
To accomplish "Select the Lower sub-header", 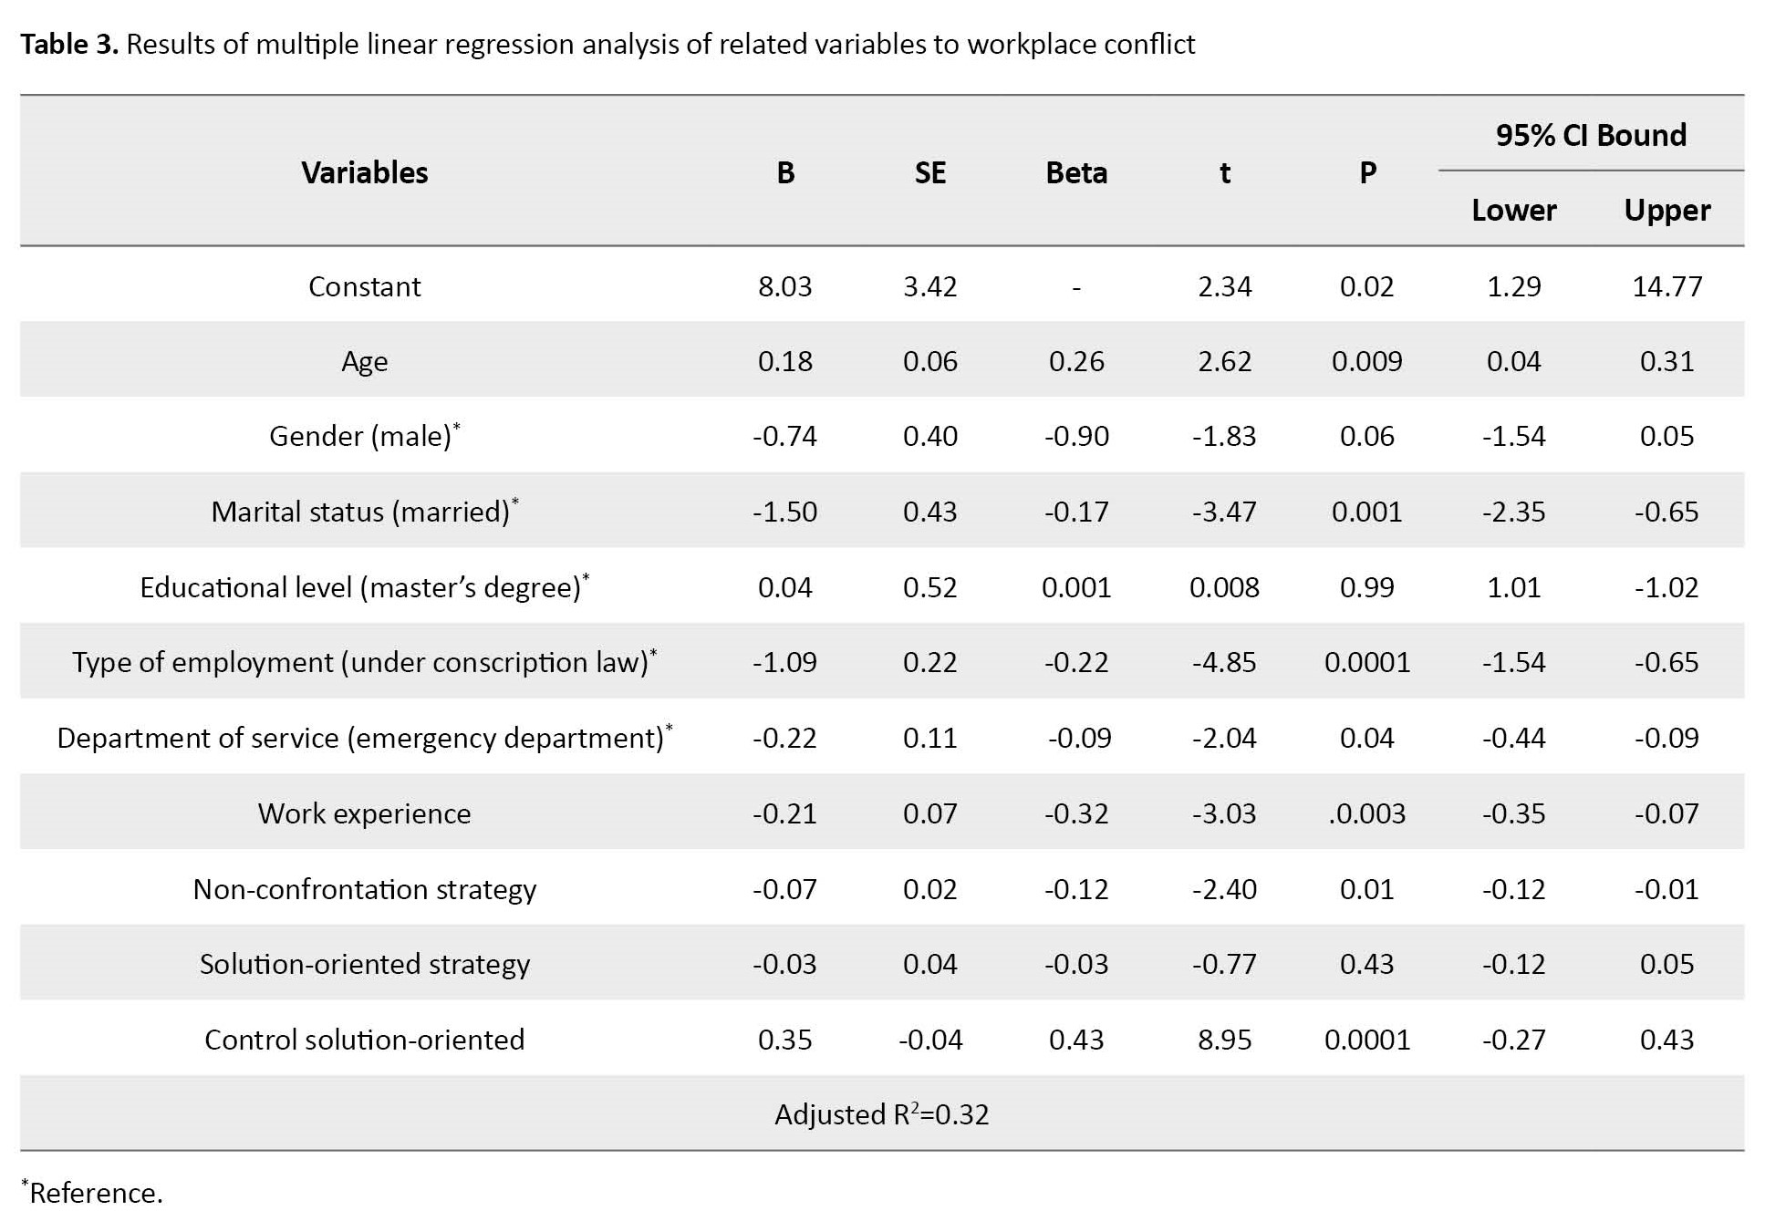I will (x=1513, y=211).
